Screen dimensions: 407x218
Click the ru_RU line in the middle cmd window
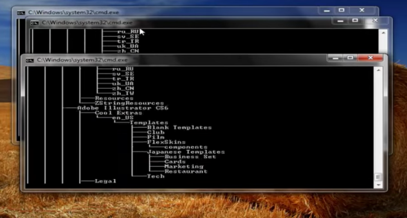coord(128,32)
